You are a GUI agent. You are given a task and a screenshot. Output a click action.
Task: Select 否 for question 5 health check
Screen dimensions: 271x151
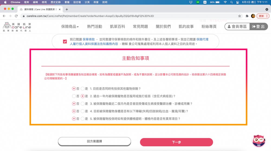click(x=74, y=119)
